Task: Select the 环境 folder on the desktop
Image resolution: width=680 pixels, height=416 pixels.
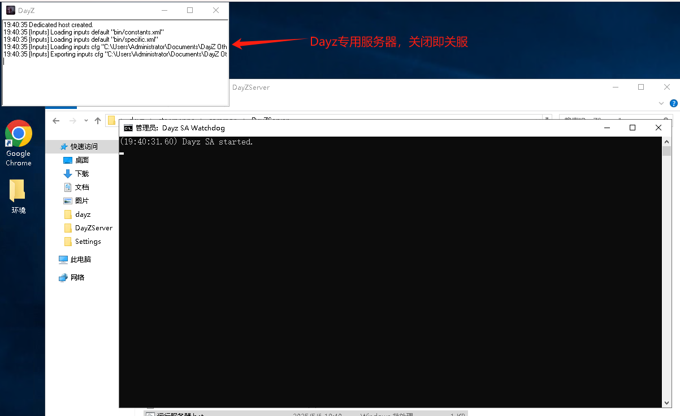Action: (x=19, y=196)
